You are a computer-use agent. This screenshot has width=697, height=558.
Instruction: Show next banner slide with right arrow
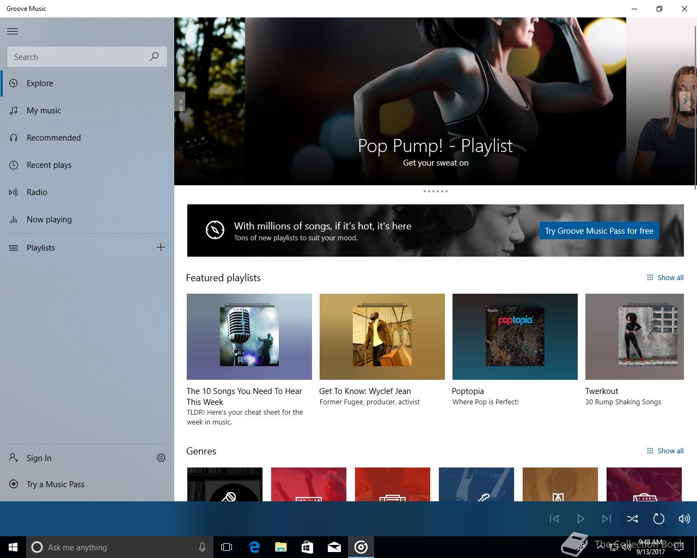coord(685,101)
